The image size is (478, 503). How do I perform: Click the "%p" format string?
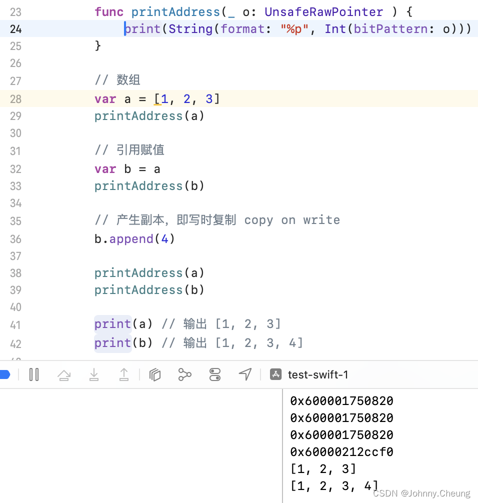[x=294, y=29]
